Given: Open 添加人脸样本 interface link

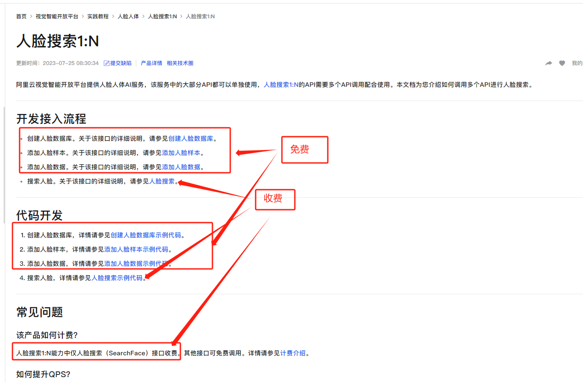Looking at the screenshot, I should click(x=181, y=153).
